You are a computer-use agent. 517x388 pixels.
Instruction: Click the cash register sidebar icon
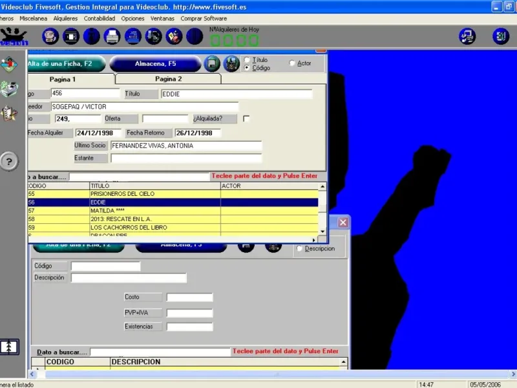coord(8,87)
